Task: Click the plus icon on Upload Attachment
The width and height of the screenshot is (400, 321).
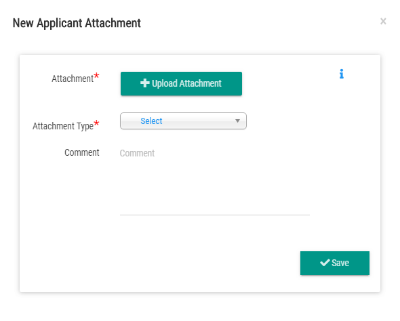Action: pyautogui.click(x=144, y=83)
